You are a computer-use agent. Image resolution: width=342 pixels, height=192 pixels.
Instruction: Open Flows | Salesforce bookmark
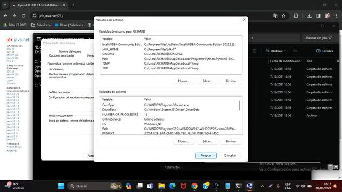click(x=69, y=25)
